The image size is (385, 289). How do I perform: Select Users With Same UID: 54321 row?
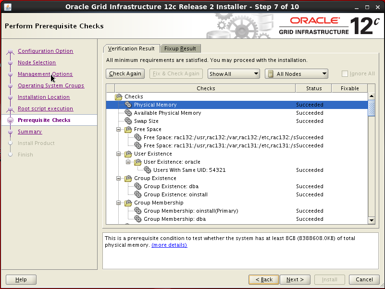pyautogui.click(x=237, y=170)
